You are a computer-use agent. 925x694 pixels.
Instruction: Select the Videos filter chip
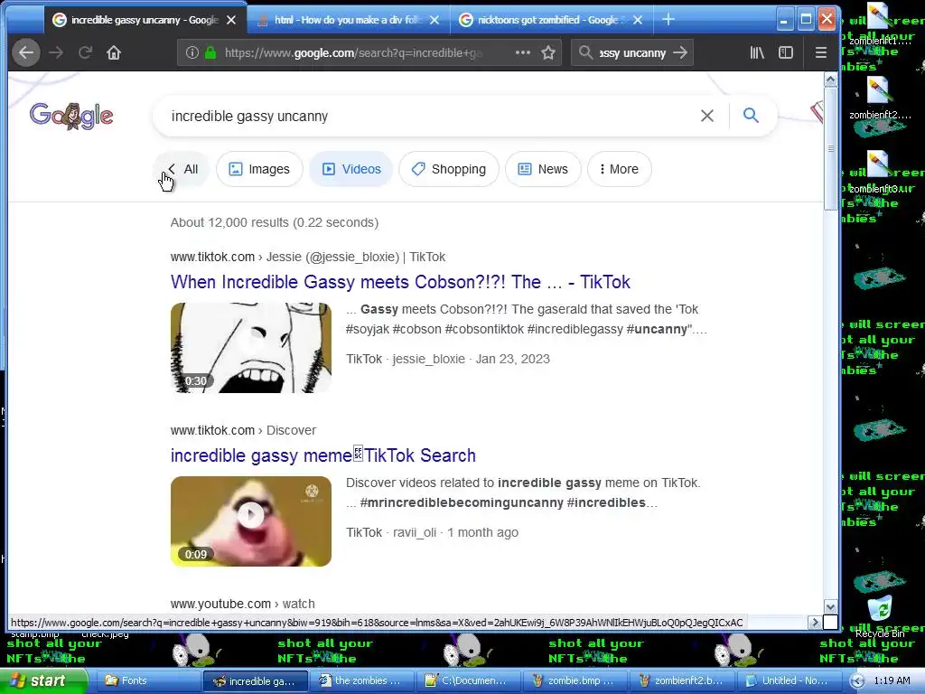click(351, 169)
